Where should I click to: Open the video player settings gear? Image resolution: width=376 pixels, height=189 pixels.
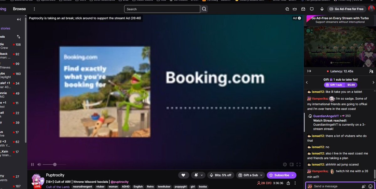(285, 164)
